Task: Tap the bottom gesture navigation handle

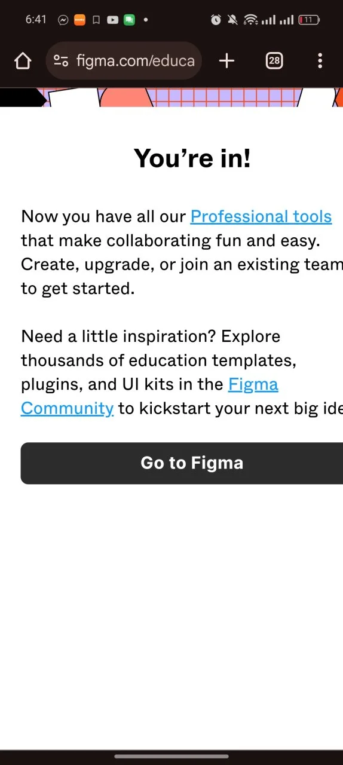Action: tap(171, 756)
